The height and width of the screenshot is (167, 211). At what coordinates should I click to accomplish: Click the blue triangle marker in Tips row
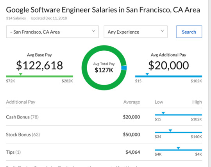click(x=178, y=148)
